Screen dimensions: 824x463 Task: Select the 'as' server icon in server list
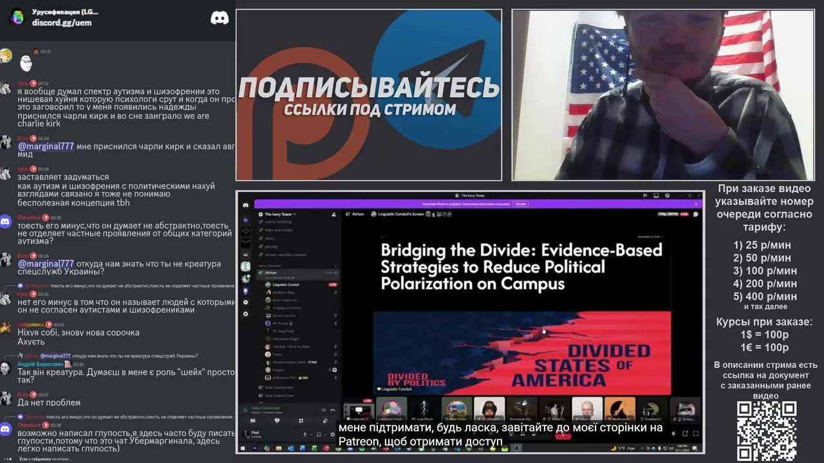245,255
